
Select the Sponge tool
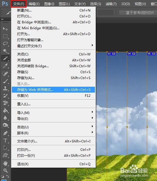(x=5, y=125)
